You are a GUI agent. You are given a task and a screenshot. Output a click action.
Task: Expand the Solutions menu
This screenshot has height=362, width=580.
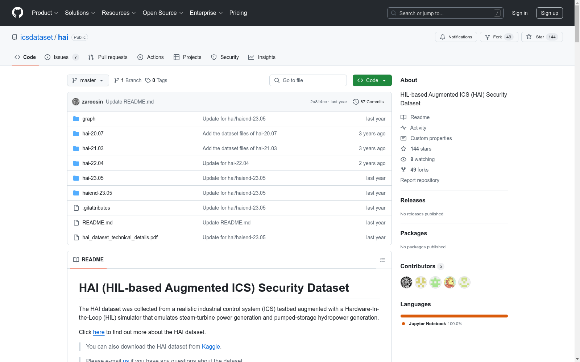point(80,13)
